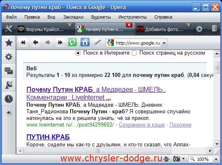This screenshot has height=165, width=222.
Task: Open the 'Похожие' link
Action: pos(180,125)
